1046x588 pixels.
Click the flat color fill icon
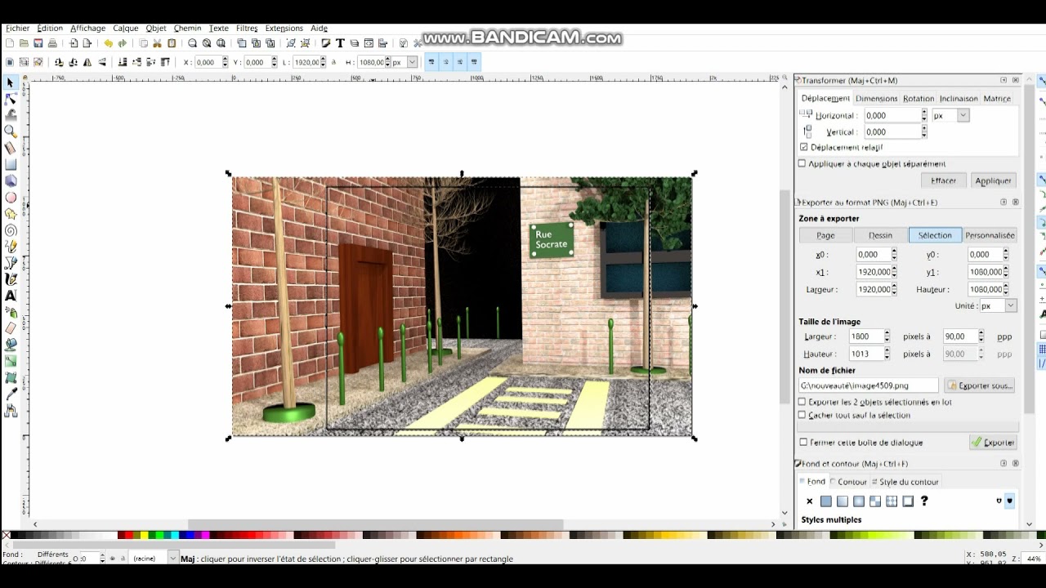(x=826, y=501)
